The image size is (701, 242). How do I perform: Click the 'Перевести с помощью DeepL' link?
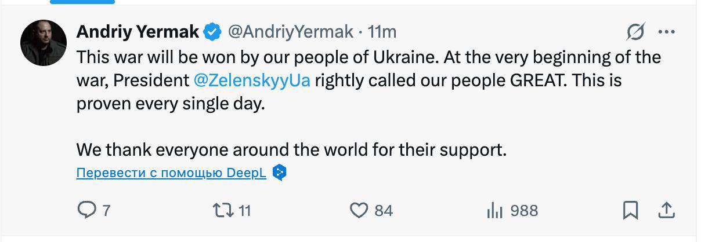[171, 173]
